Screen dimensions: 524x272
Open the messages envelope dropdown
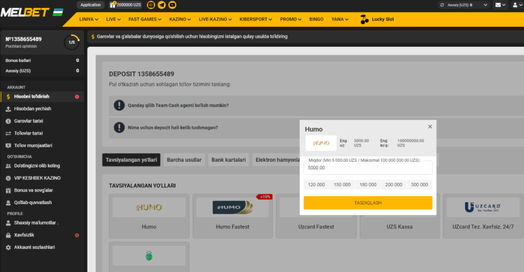click(x=500, y=5)
